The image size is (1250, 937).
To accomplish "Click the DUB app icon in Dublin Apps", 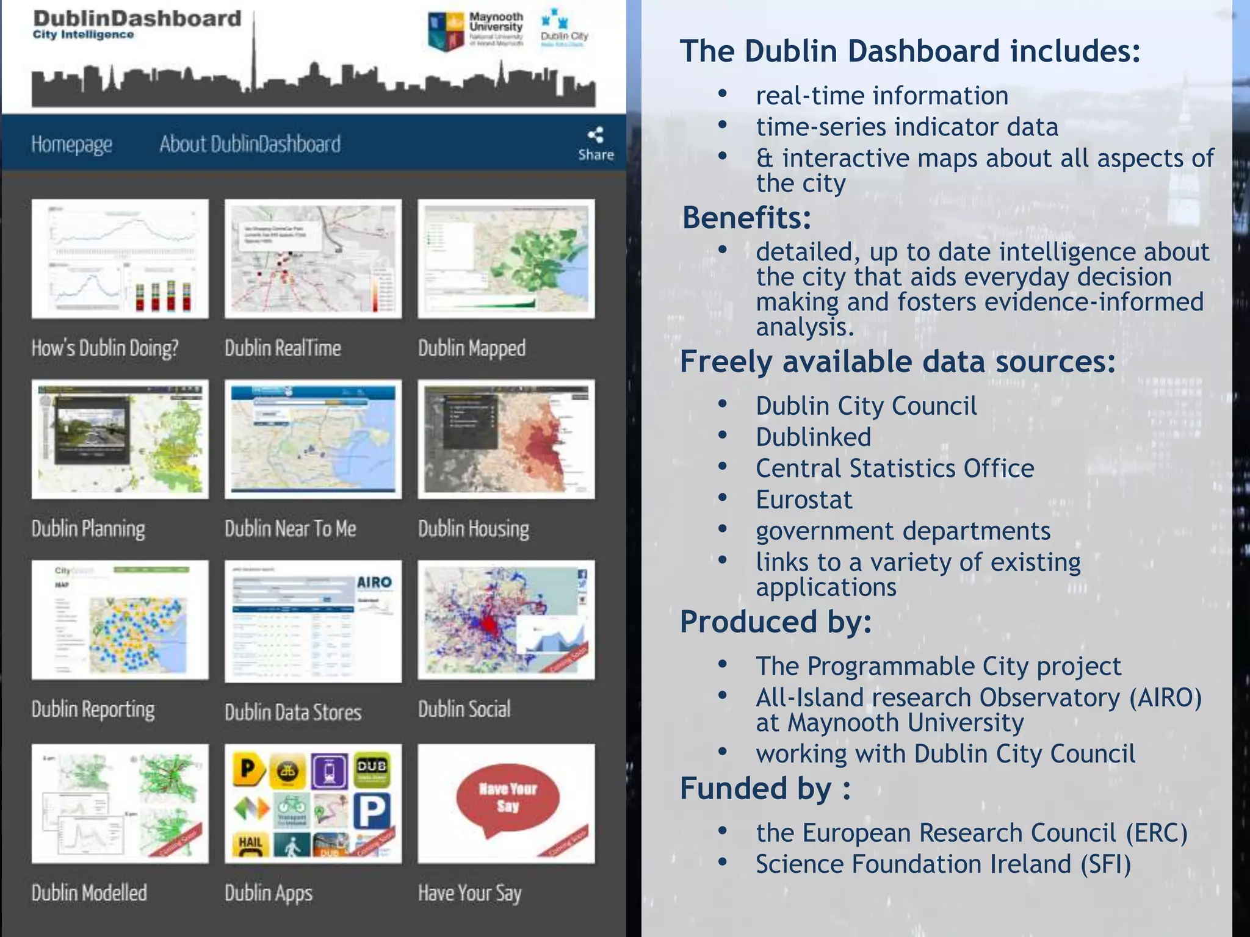I will click(372, 770).
